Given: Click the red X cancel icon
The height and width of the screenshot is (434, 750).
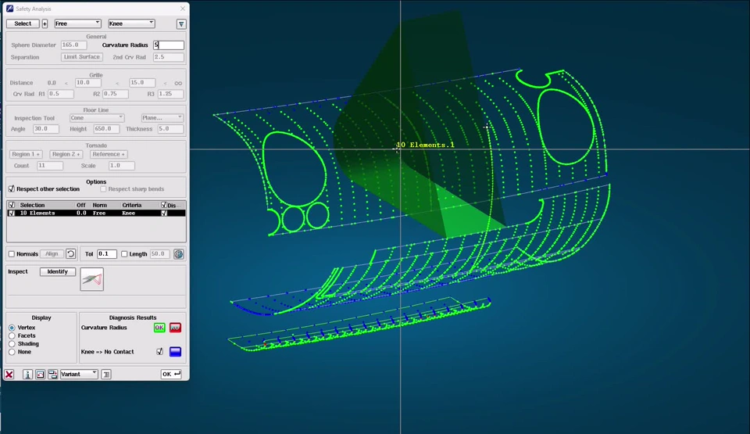Looking at the screenshot, I should point(9,374).
